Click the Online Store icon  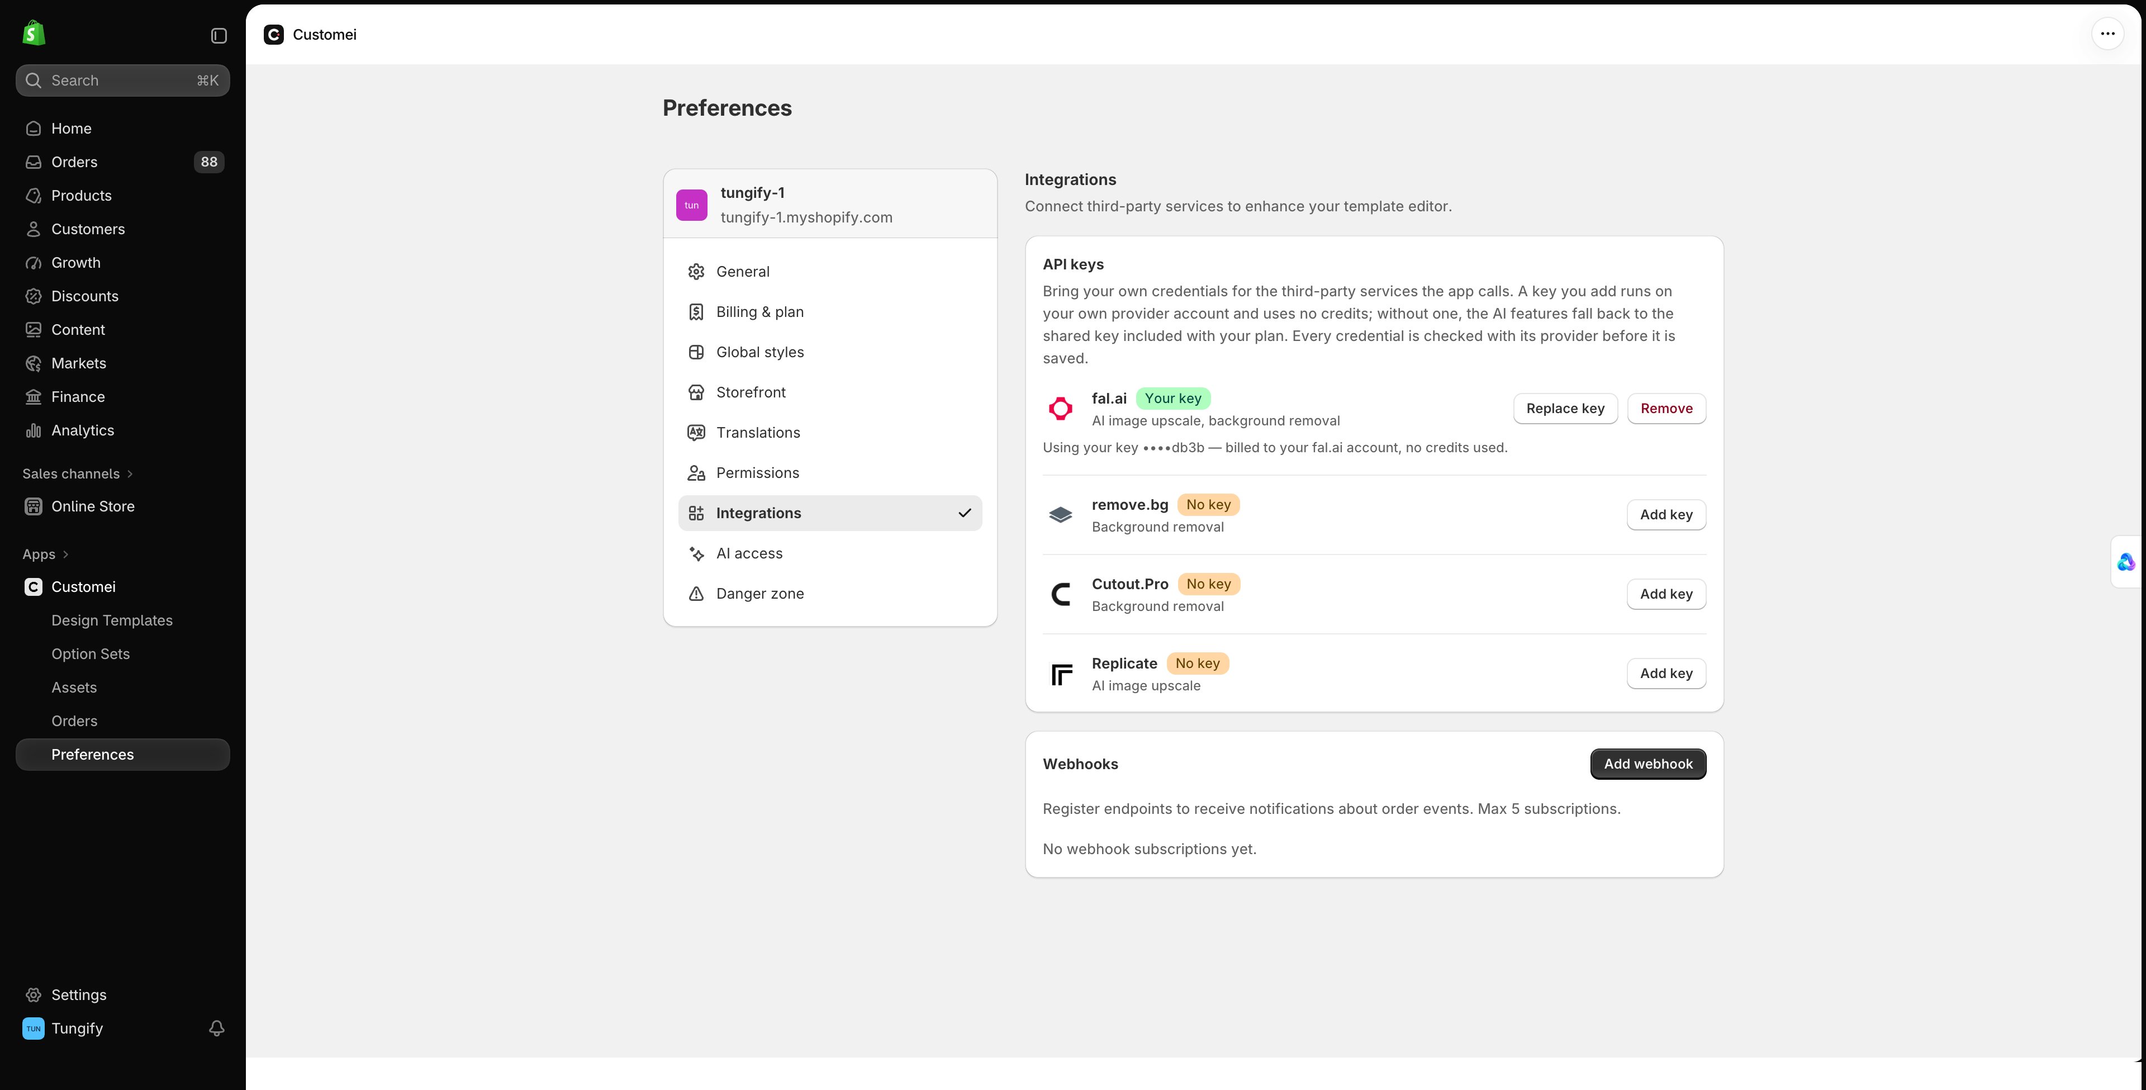coord(34,506)
